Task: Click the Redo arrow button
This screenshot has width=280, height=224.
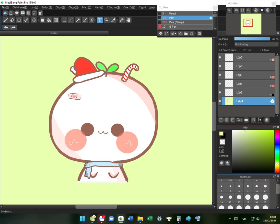Action: tap(14, 27)
